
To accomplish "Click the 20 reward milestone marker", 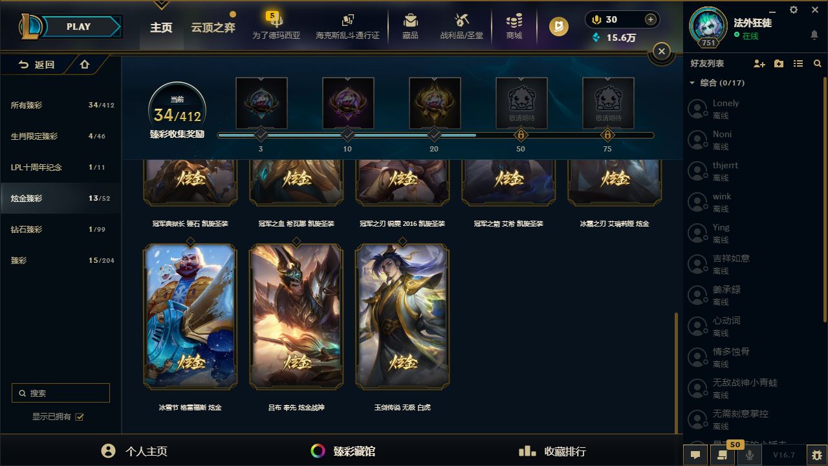I will tap(434, 135).
